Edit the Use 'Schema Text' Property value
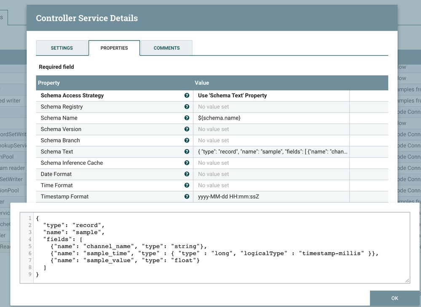This screenshot has width=421, height=307. tap(271, 96)
